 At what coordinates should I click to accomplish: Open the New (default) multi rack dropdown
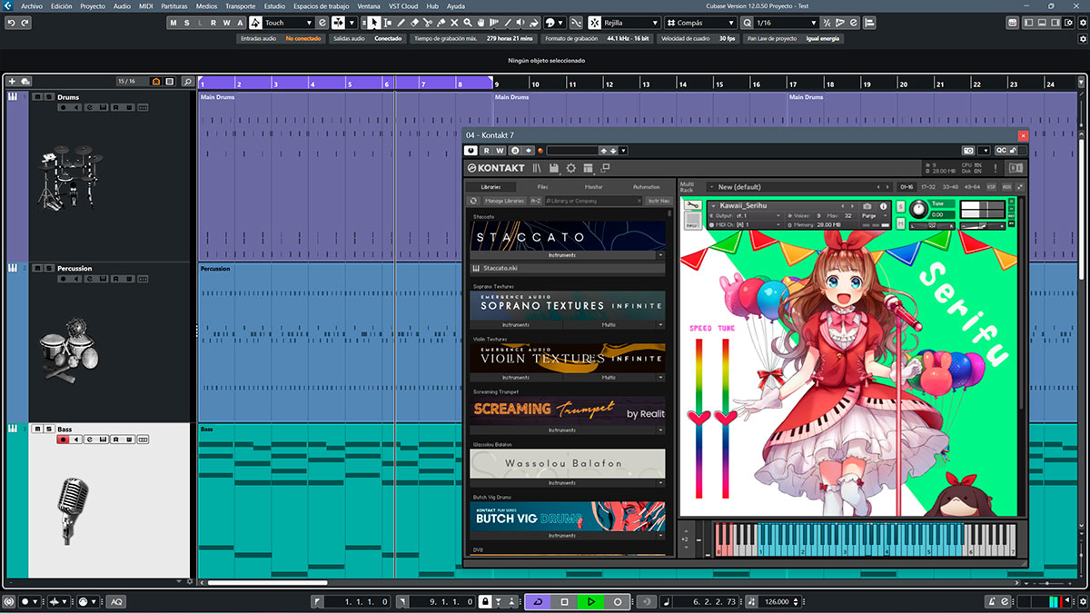point(801,187)
